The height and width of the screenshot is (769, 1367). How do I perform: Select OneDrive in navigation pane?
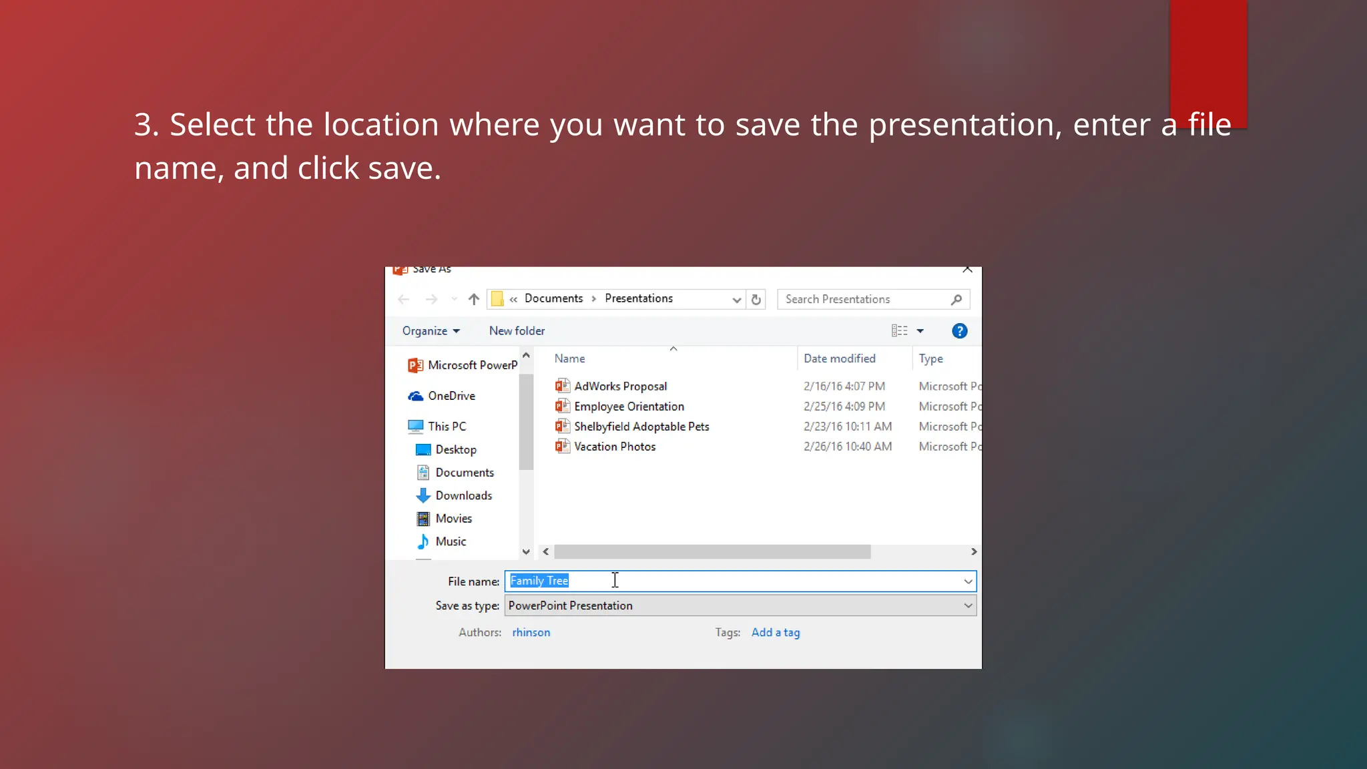click(x=442, y=396)
